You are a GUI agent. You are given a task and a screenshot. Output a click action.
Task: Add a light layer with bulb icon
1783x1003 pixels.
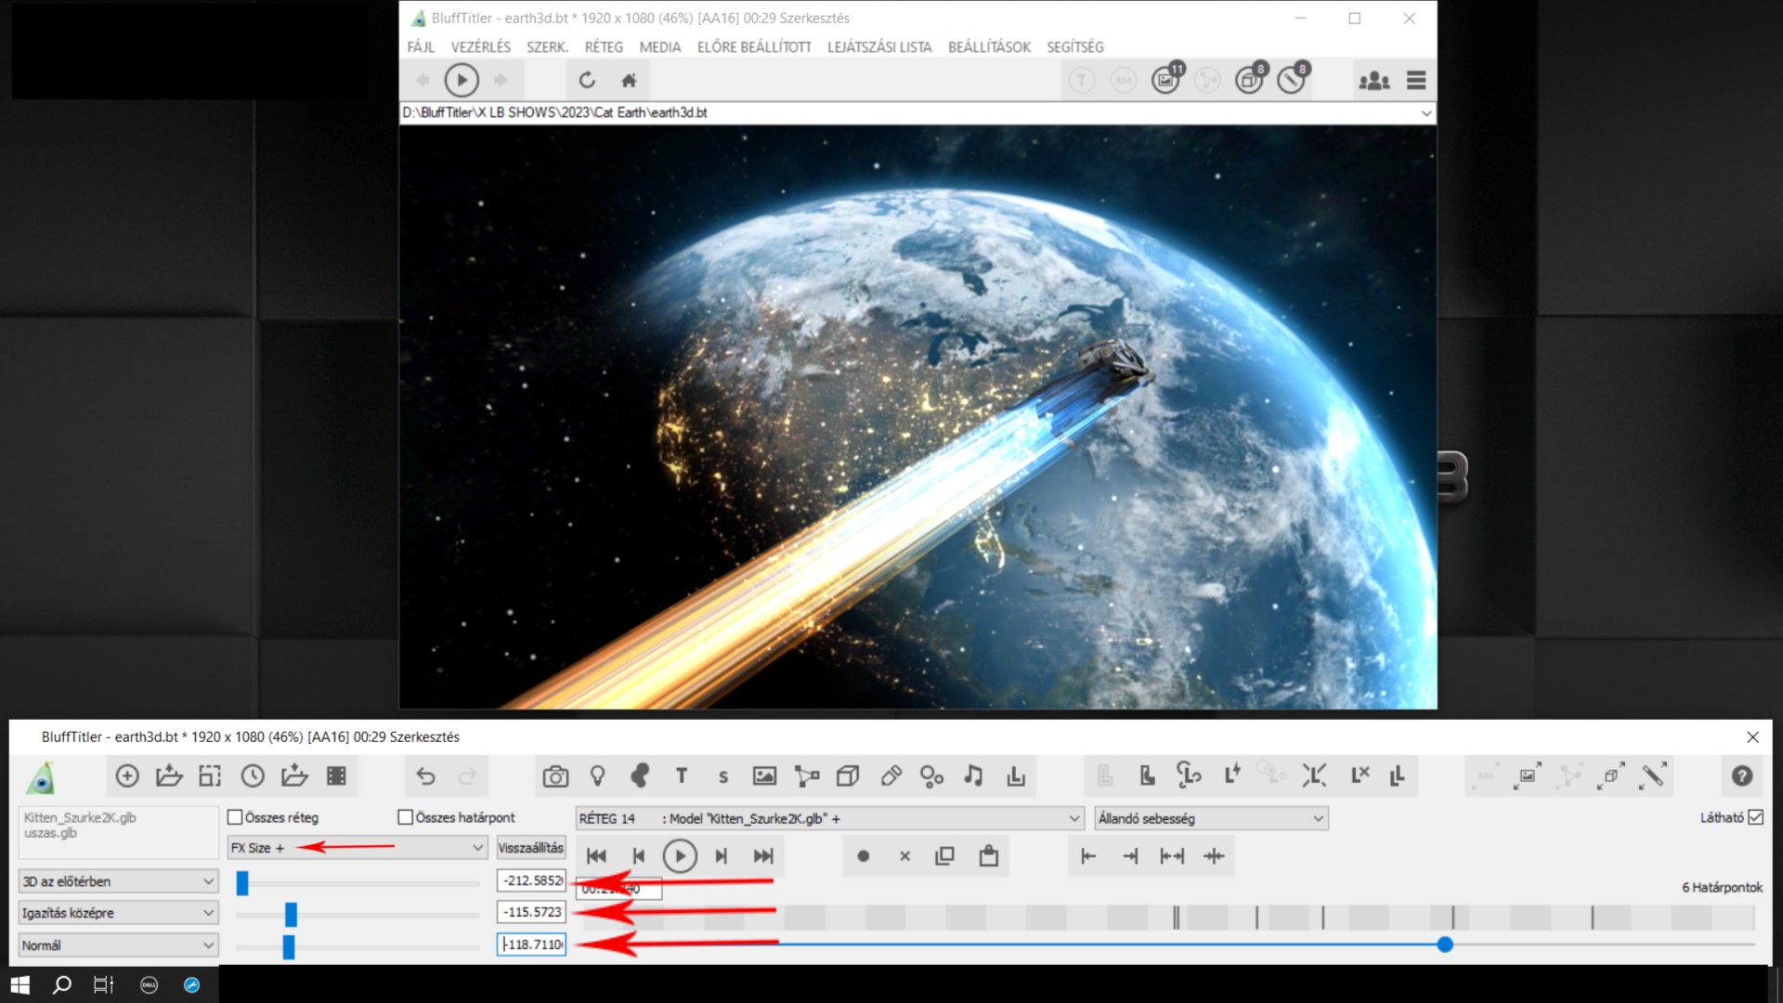(597, 776)
